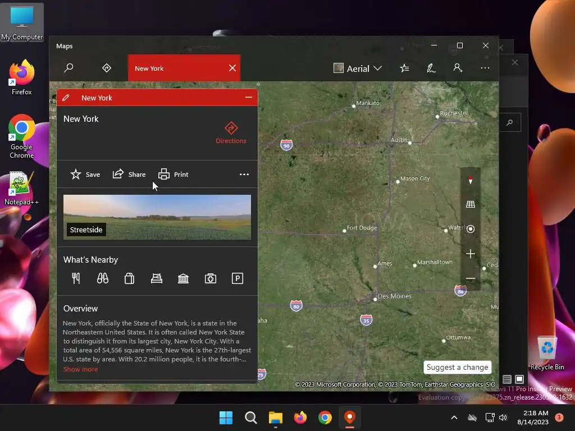Close the New York tab

[232, 68]
